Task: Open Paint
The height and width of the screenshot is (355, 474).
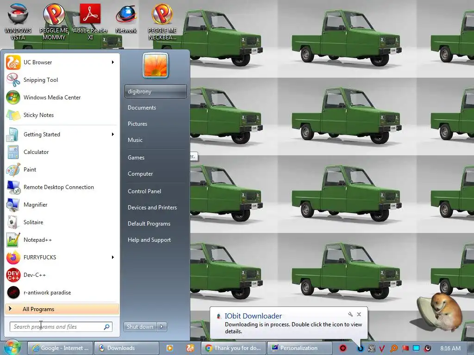Action: coord(62,169)
